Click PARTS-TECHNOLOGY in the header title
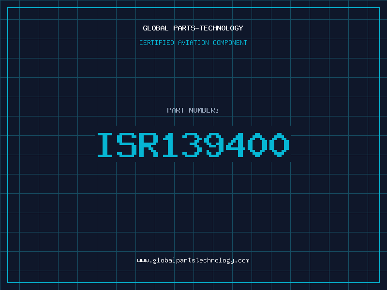 208,28
